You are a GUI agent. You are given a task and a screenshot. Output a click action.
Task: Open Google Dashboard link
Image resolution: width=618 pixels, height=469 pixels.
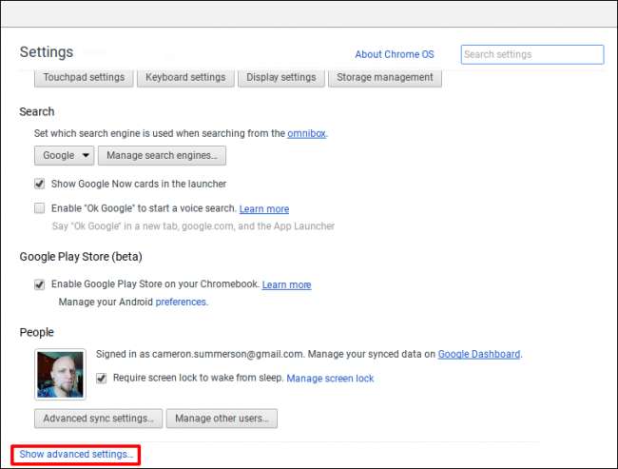(478, 354)
